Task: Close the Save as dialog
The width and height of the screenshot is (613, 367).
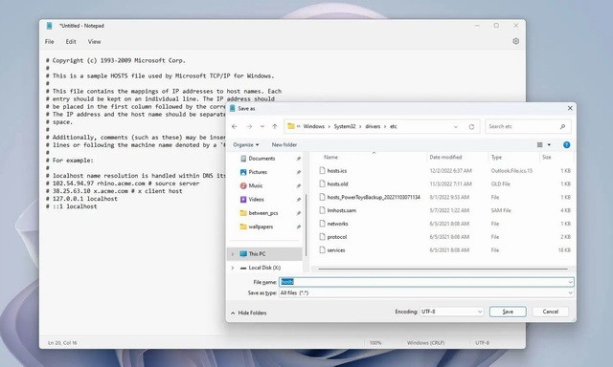Action: click(x=570, y=108)
